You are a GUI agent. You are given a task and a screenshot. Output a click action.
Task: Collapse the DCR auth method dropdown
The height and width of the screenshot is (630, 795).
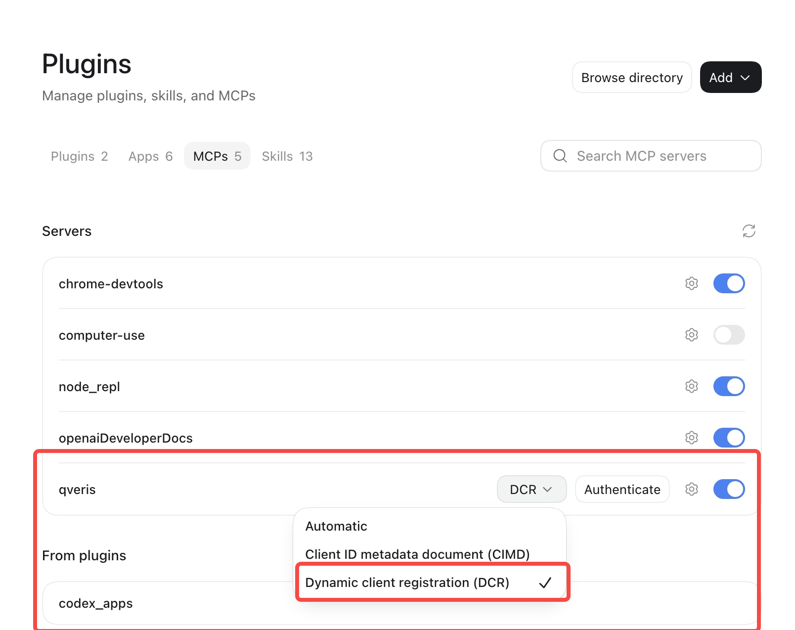click(x=531, y=489)
